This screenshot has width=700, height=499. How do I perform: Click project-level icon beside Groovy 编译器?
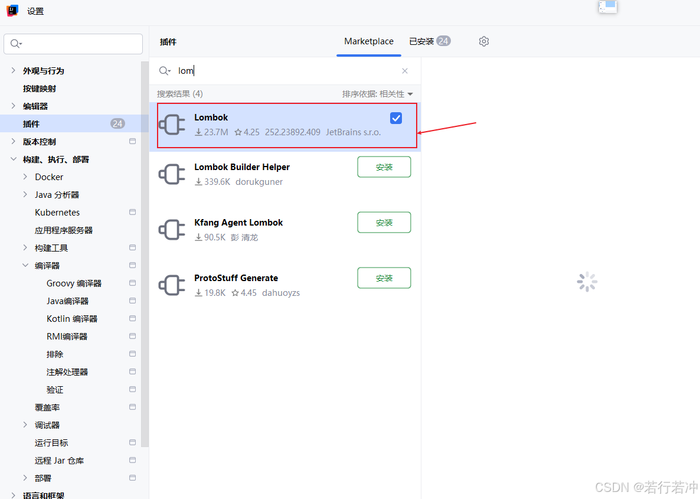point(133,283)
